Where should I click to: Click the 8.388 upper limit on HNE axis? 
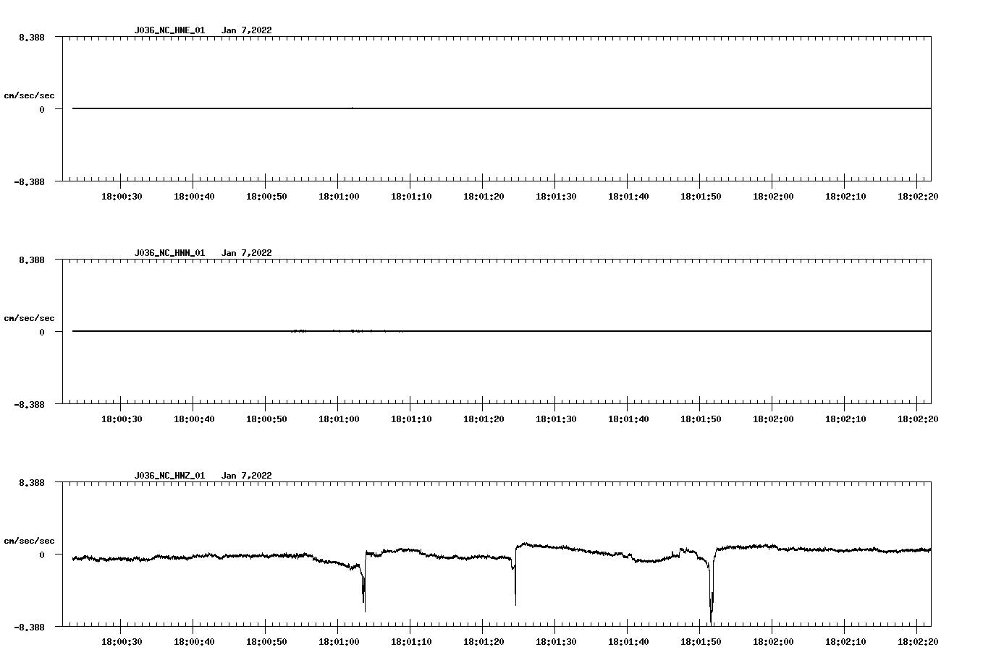click(33, 37)
